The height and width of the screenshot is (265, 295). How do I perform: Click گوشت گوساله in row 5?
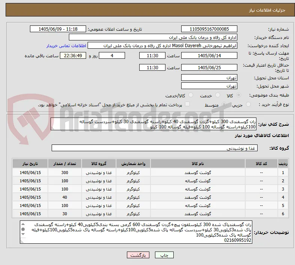(198, 205)
